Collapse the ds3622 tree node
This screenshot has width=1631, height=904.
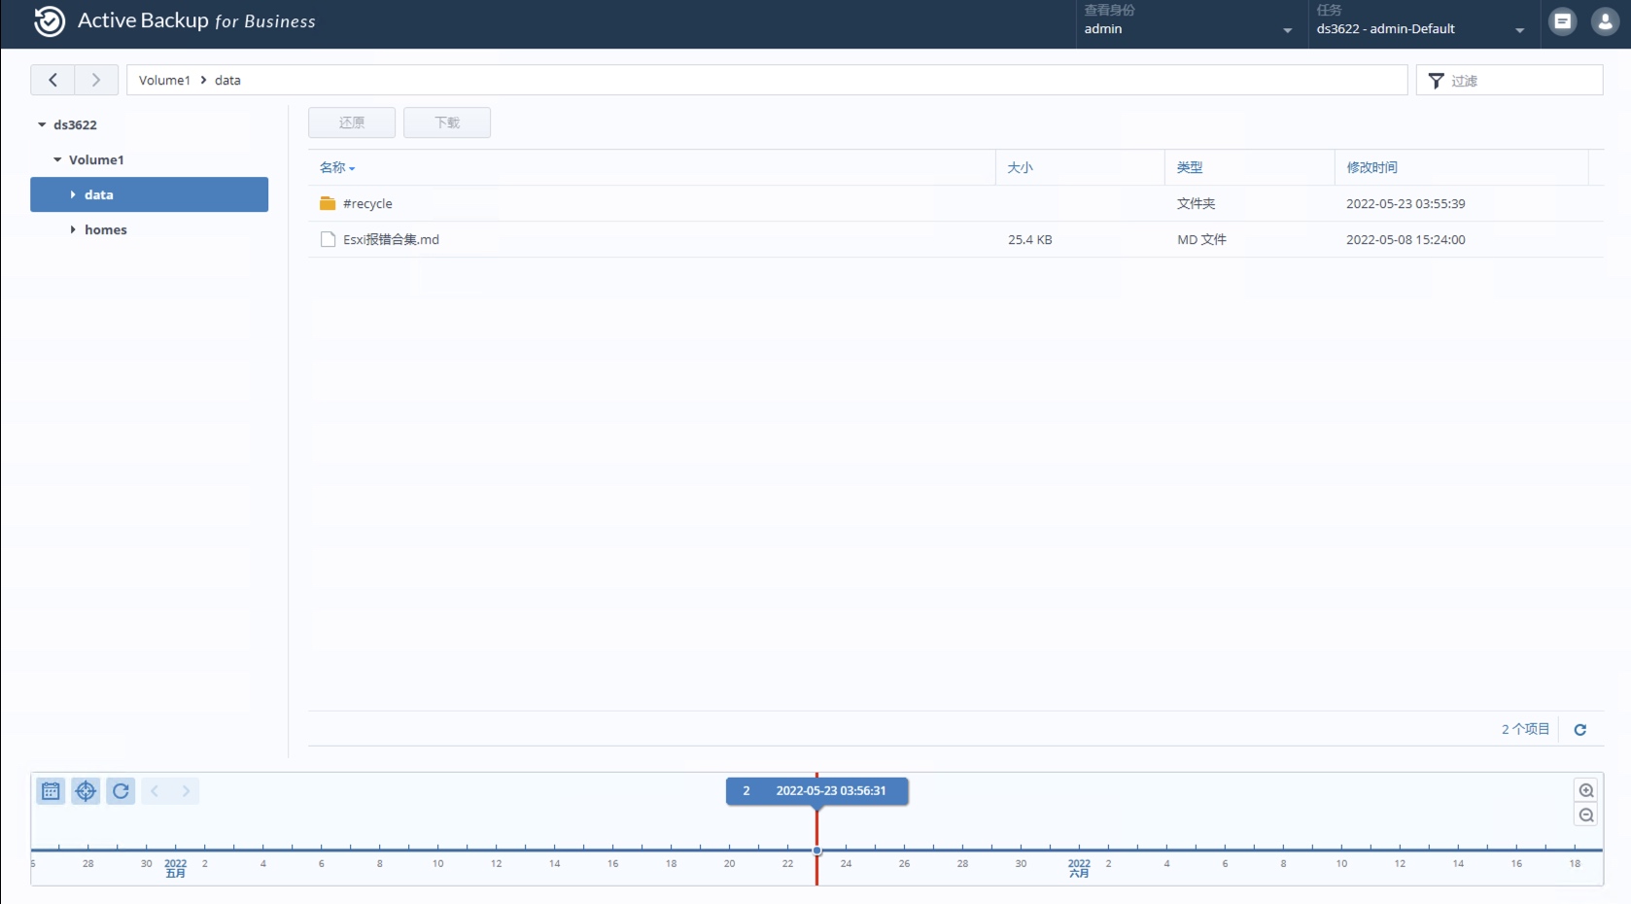point(42,124)
